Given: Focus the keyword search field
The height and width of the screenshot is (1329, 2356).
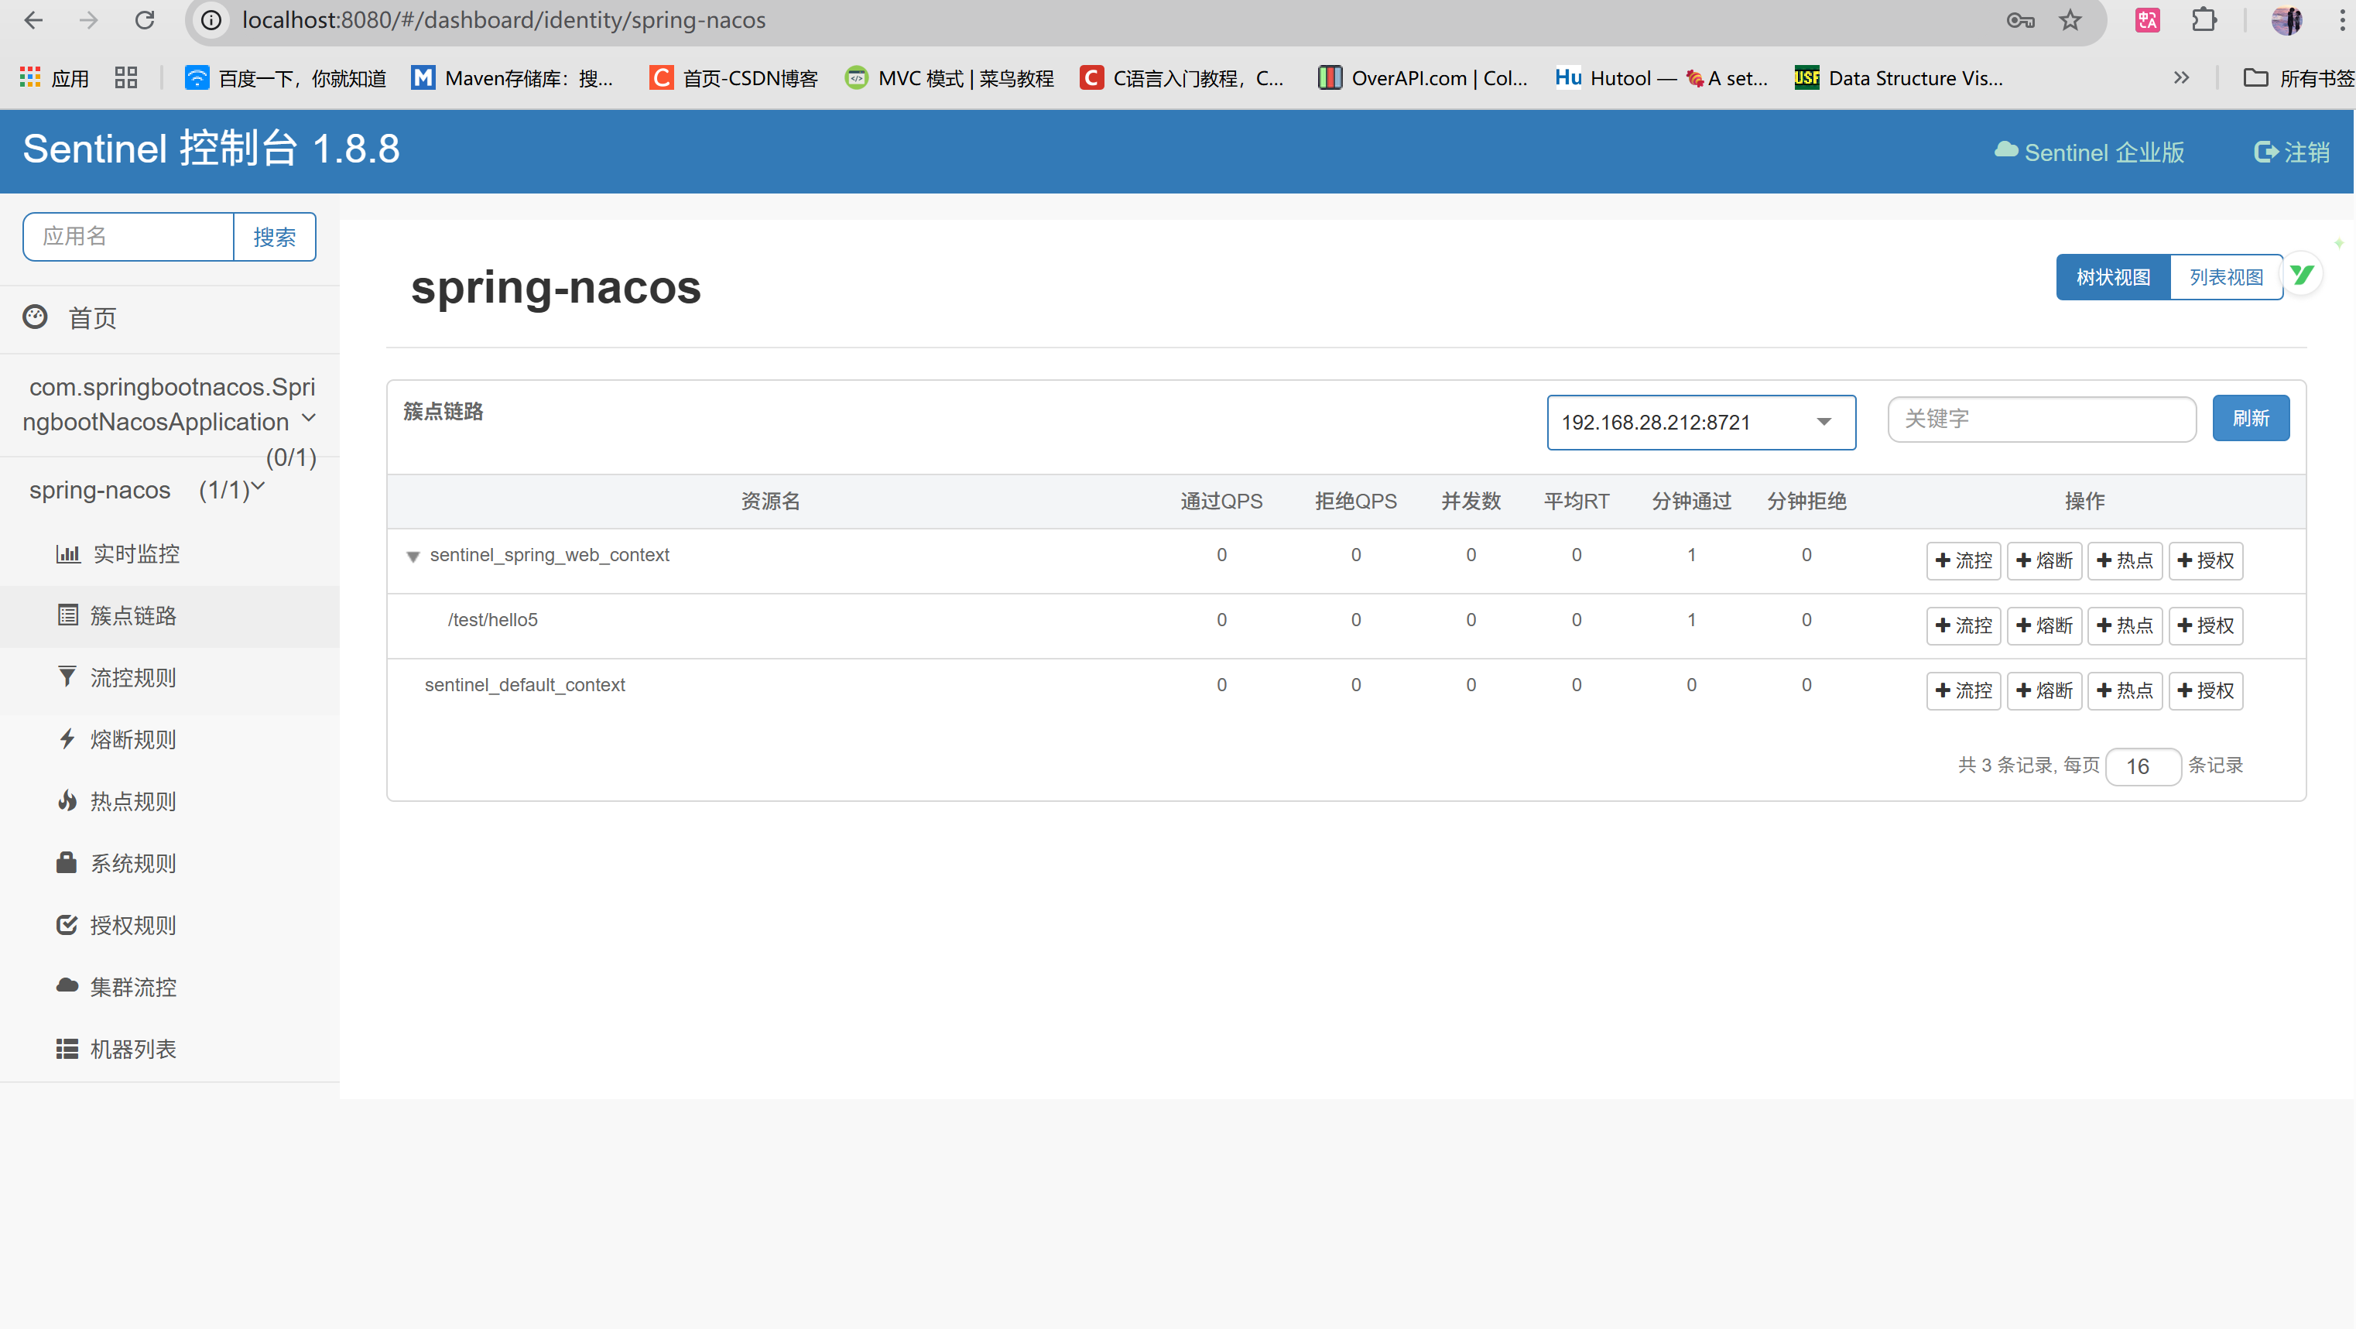Looking at the screenshot, I should [x=2042, y=419].
